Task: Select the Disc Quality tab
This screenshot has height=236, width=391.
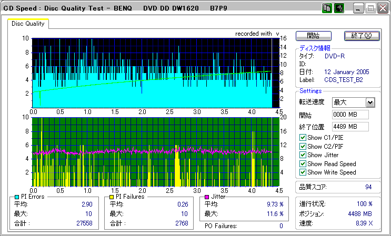Action: point(28,24)
